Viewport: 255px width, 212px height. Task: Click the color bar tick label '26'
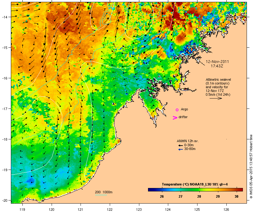162,196
